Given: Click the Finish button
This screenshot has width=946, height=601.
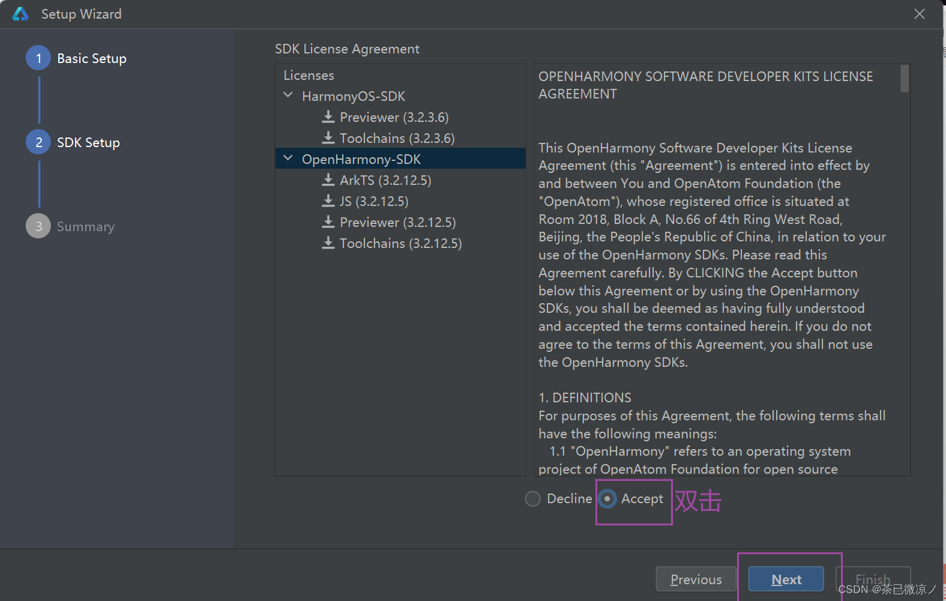Looking at the screenshot, I should click(873, 579).
